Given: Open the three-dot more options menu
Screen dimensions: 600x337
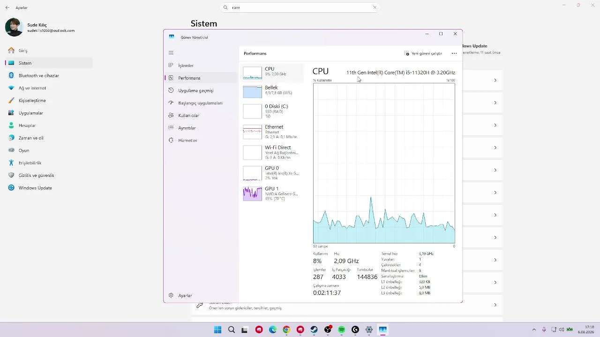Looking at the screenshot, I should pyautogui.click(x=454, y=53).
